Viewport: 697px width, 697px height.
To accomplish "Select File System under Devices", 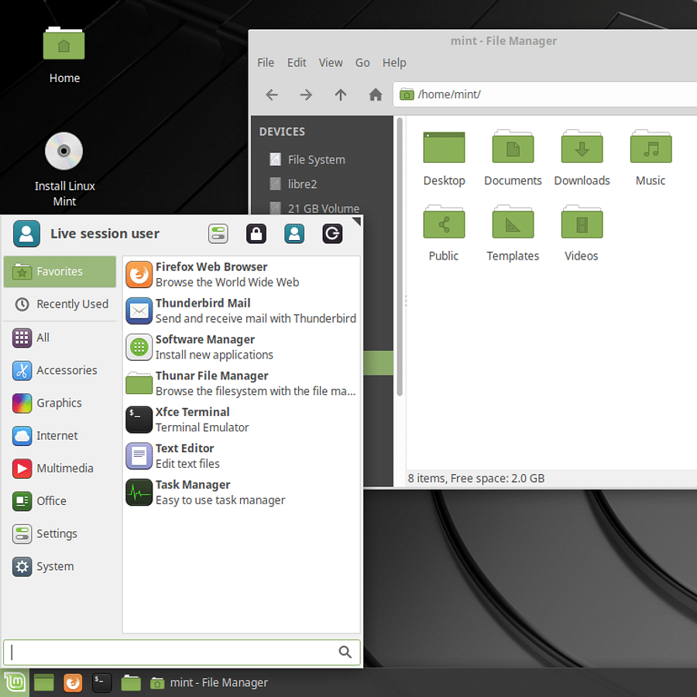I will tap(315, 160).
